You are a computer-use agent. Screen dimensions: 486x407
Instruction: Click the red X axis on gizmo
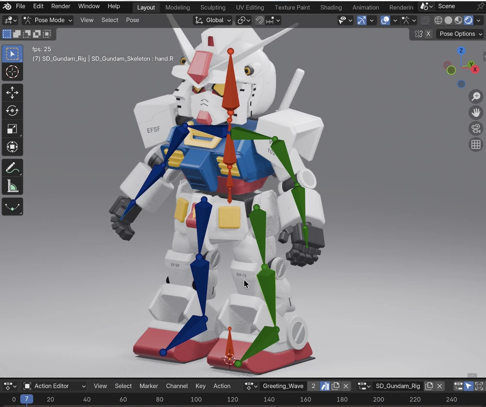(475, 70)
